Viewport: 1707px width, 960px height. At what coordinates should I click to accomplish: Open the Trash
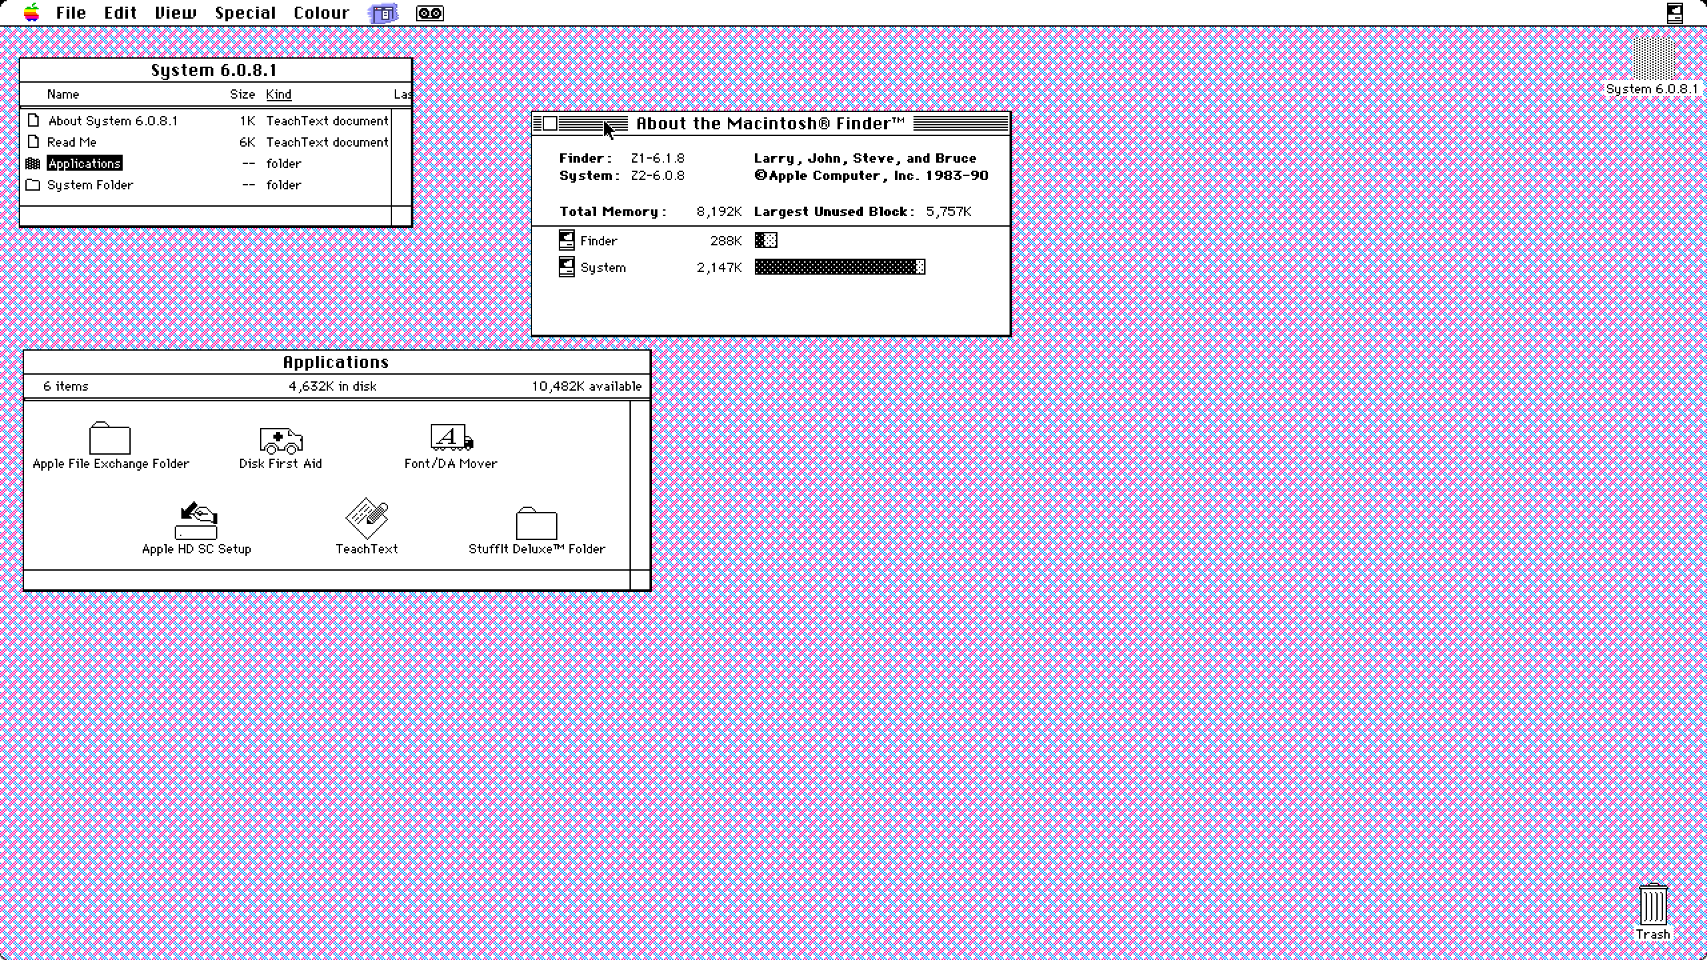pos(1655,905)
